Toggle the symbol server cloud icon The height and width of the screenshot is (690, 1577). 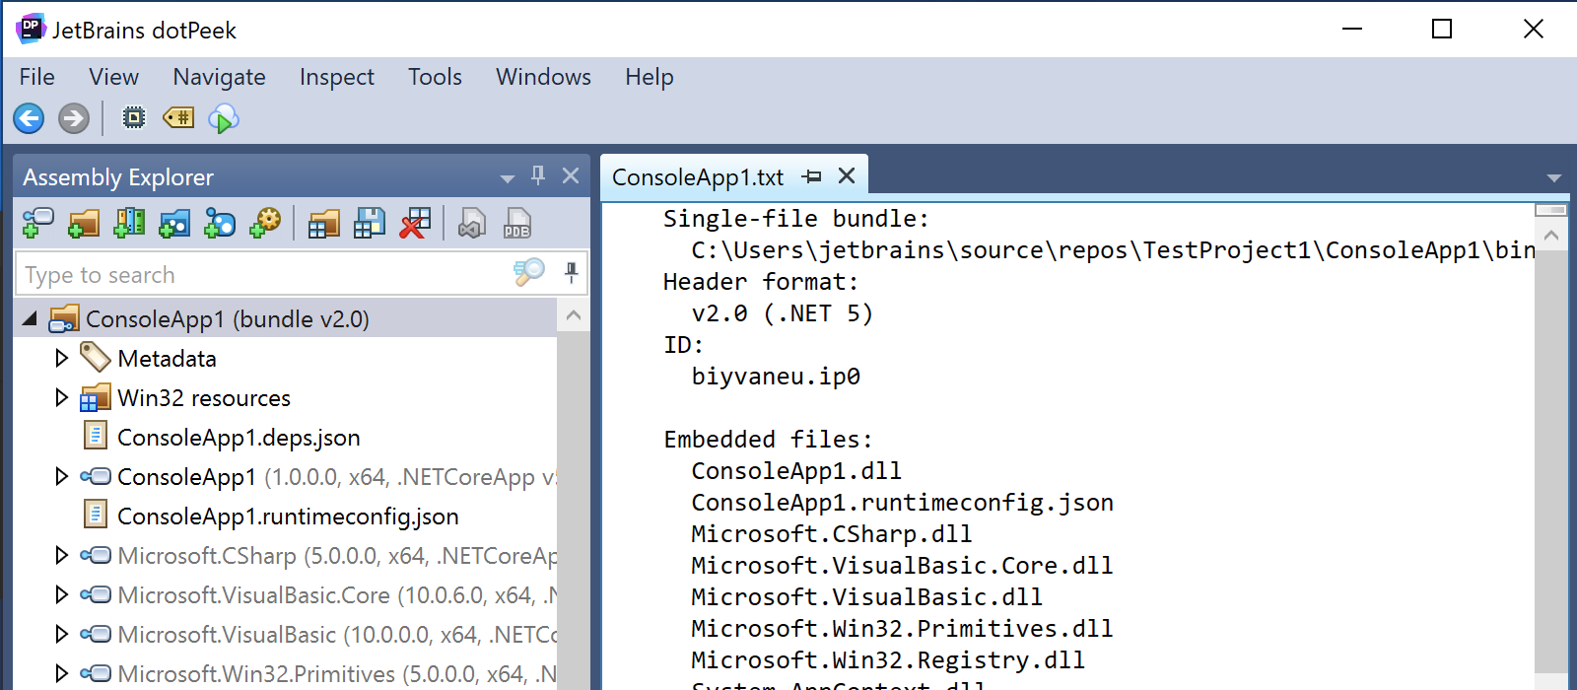224,118
